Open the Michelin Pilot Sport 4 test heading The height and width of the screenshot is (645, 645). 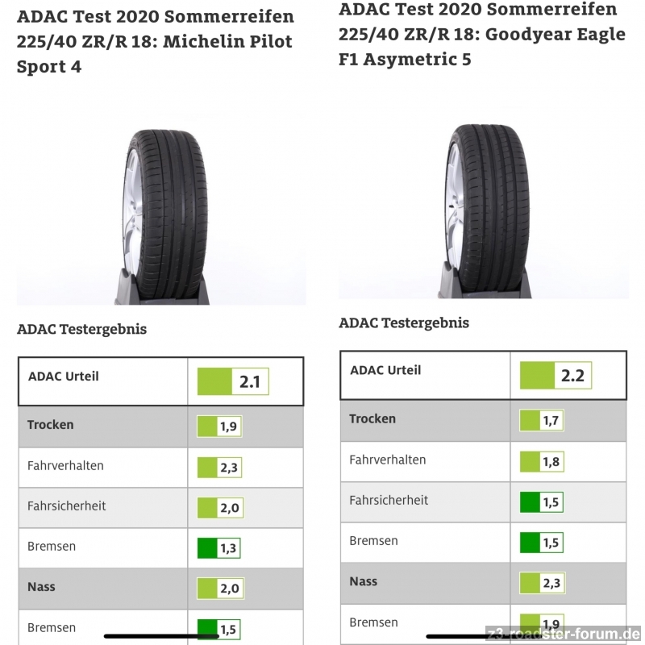(155, 42)
